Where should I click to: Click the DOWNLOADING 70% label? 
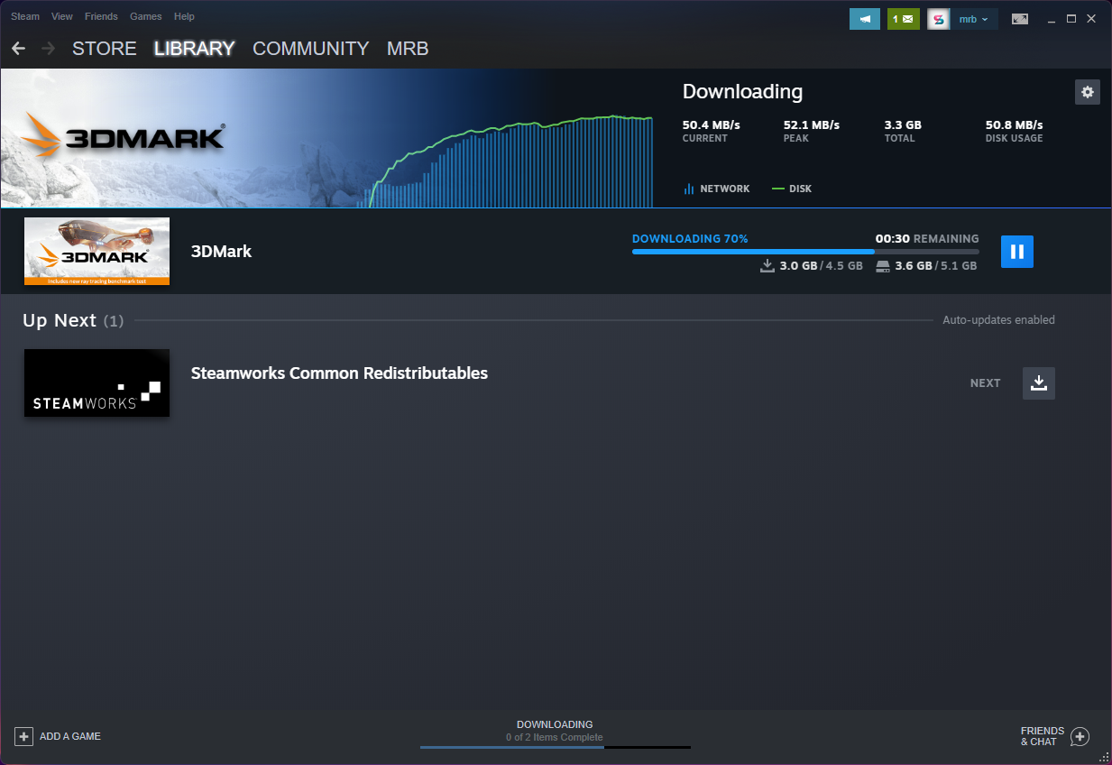tap(690, 239)
